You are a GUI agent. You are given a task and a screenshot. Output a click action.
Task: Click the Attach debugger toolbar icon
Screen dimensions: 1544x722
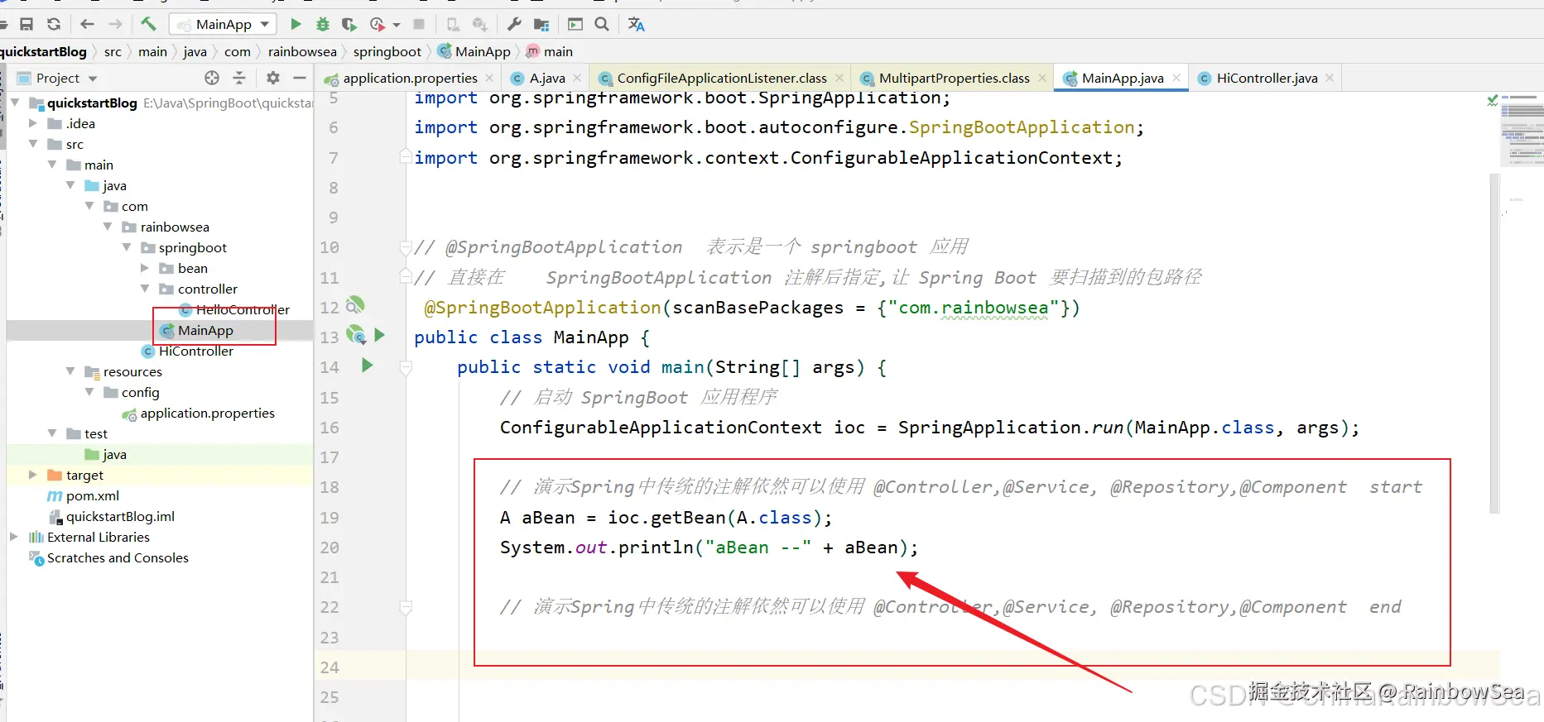453,24
